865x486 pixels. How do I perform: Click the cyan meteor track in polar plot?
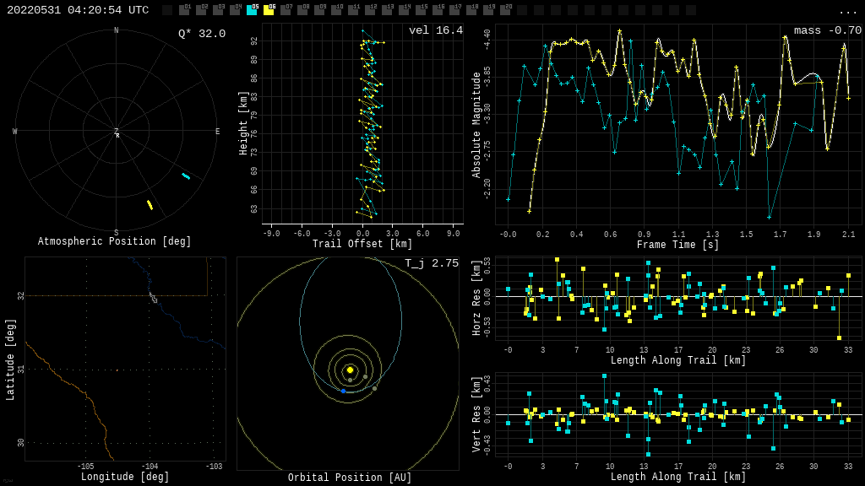[x=186, y=175]
